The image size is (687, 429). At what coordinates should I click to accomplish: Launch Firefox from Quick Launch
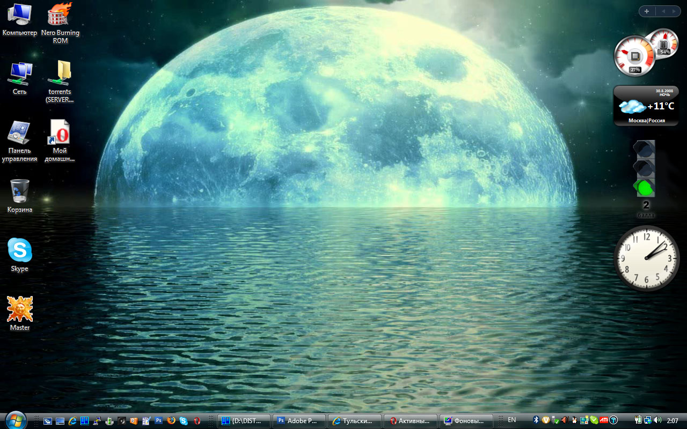click(171, 421)
